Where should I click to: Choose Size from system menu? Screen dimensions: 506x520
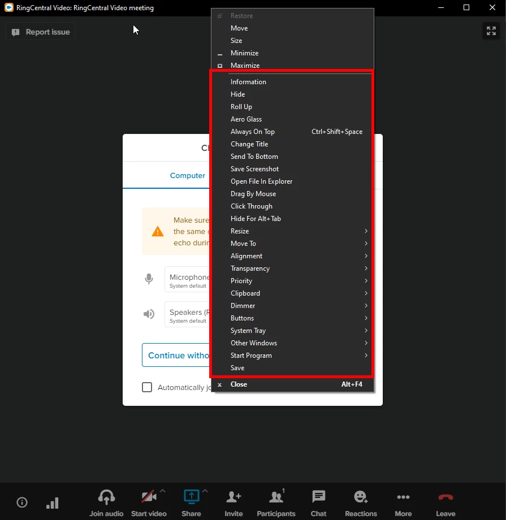pyautogui.click(x=293, y=41)
